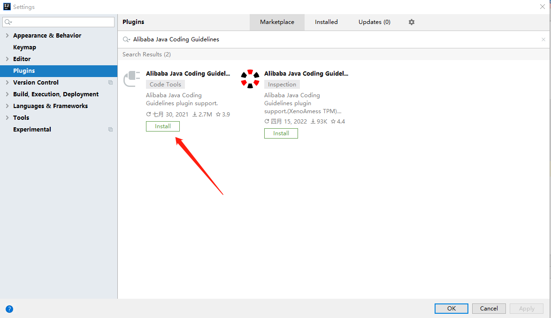Expand the Tools settings node
This screenshot has height=318, width=551.
pos(7,118)
